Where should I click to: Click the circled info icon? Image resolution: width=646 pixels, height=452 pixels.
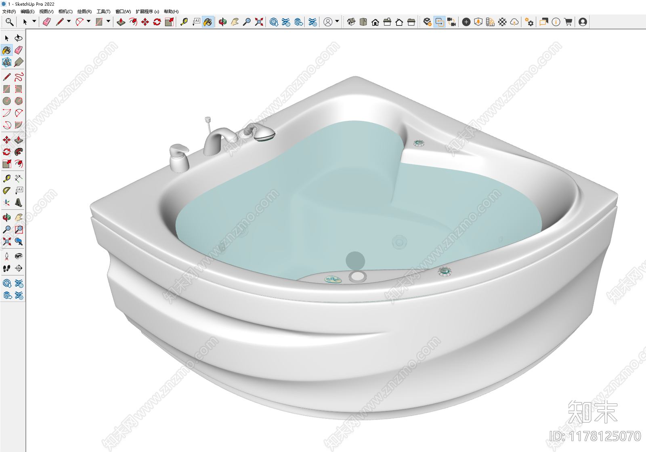[x=556, y=22]
